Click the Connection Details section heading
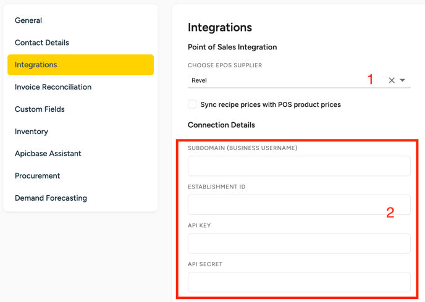 click(221, 125)
